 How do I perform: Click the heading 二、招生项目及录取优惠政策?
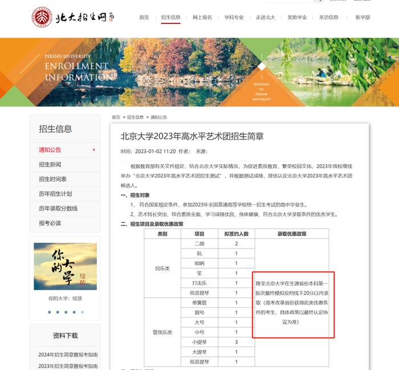coord(152,224)
